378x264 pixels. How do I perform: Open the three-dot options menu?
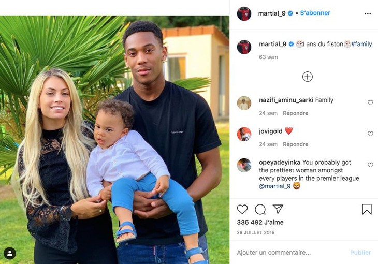[368, 14]
